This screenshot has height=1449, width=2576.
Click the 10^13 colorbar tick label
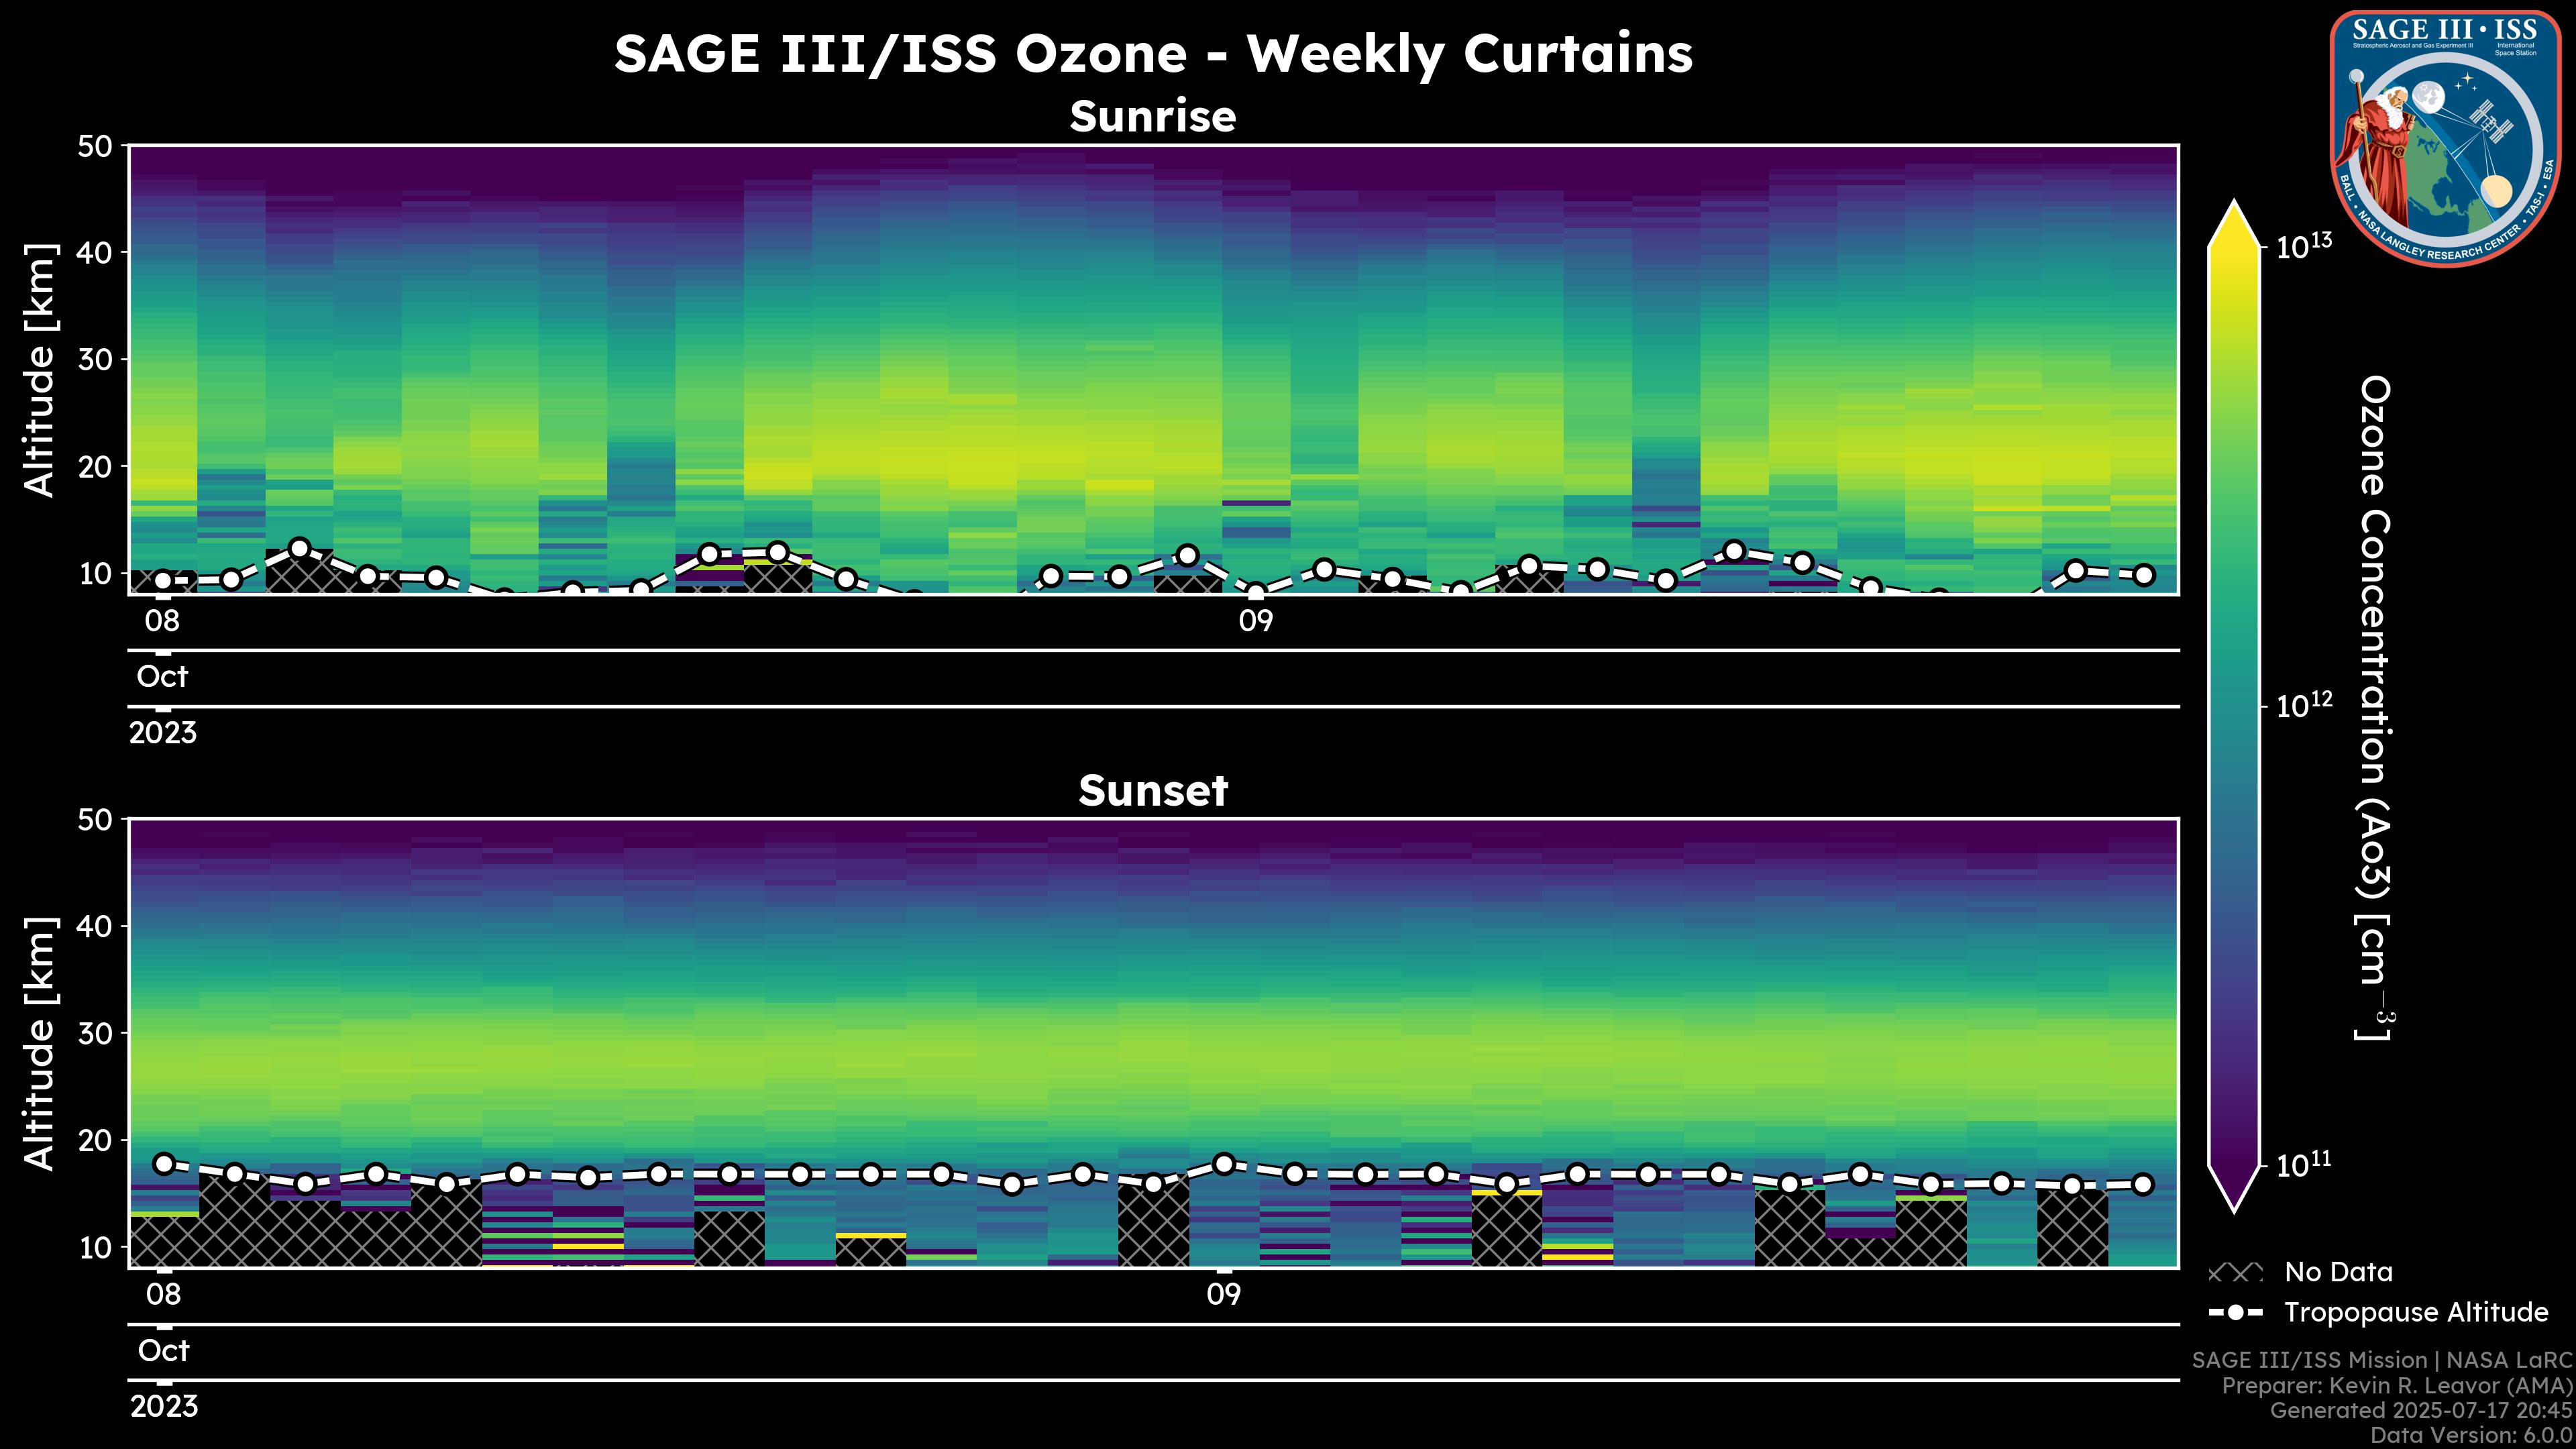click(x=2304, y=246)
